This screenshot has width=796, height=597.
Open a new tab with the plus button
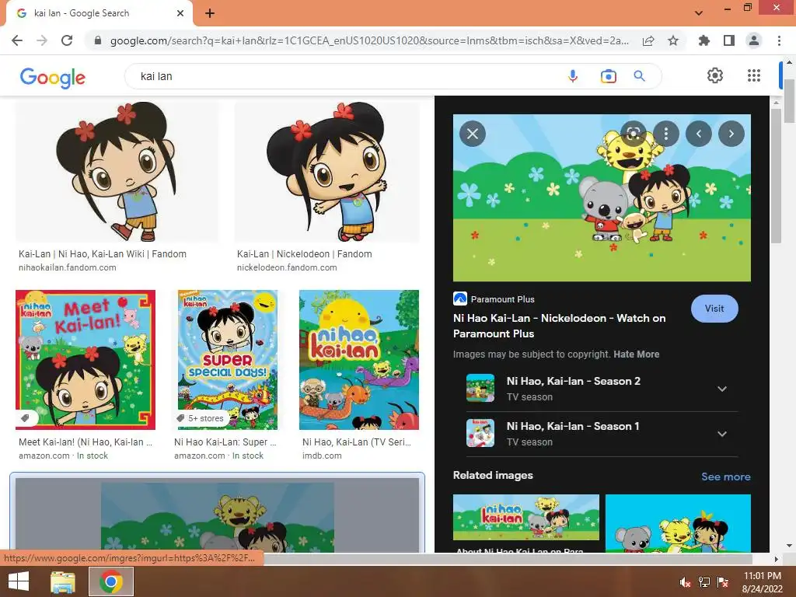point(210,13)
